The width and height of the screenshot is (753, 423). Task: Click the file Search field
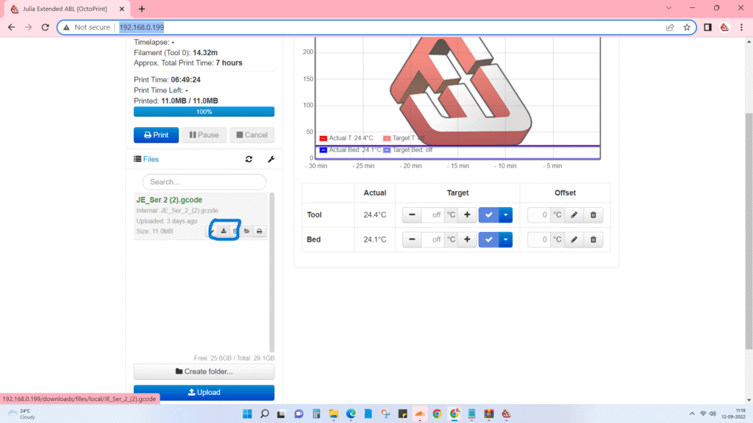click(204, 181)
